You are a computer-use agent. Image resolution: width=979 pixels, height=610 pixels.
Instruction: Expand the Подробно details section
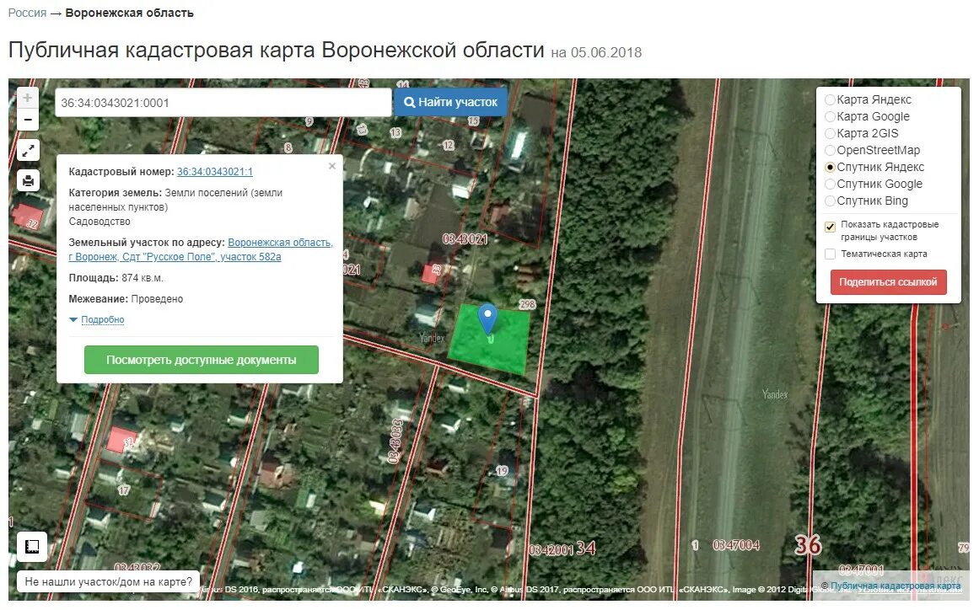pos(102,319)
